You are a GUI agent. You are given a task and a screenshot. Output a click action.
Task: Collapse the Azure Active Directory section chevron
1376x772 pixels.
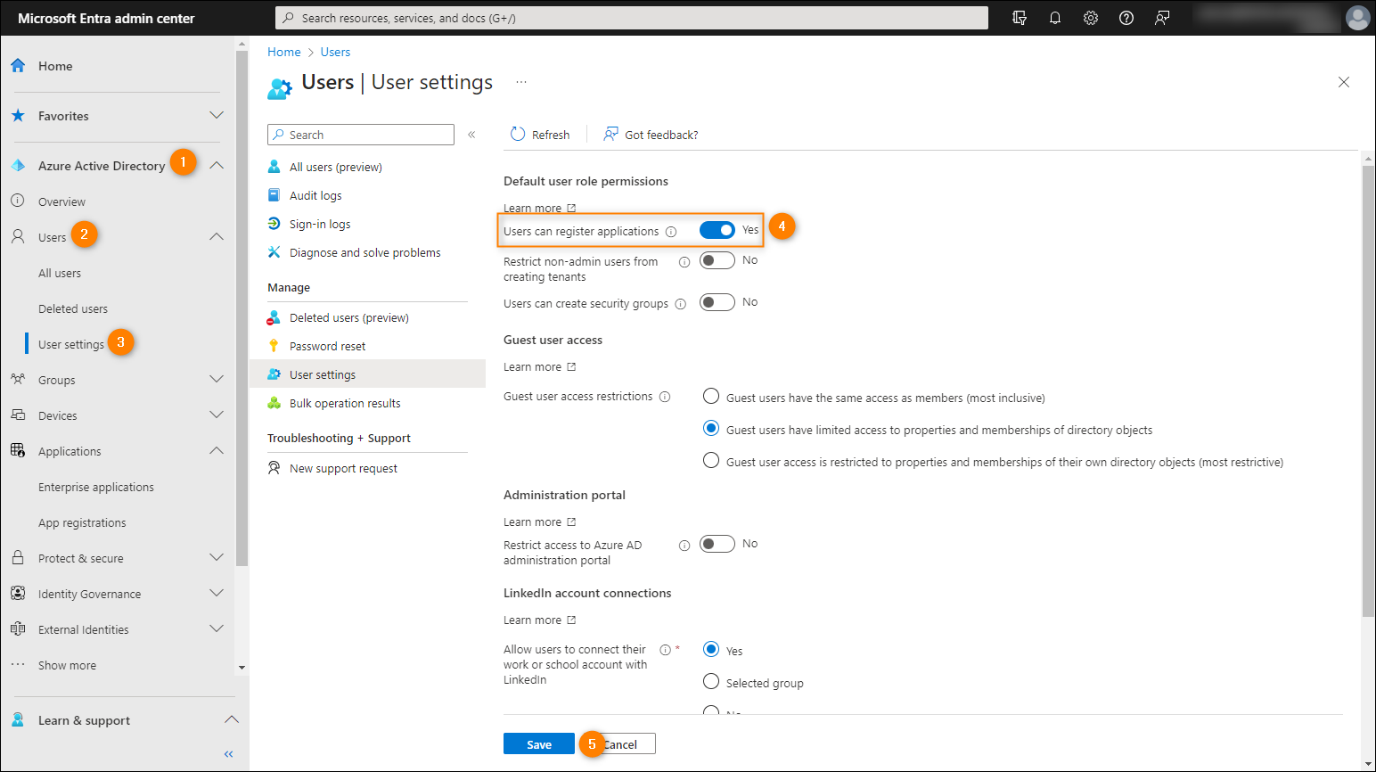[x=217, y=165]
